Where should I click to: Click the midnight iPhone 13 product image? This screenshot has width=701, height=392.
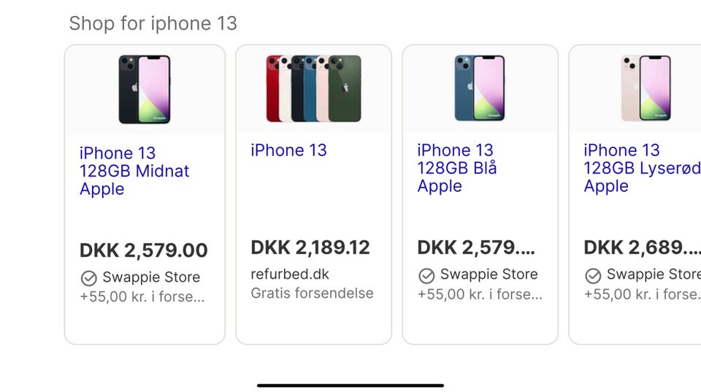click(145, 89)
